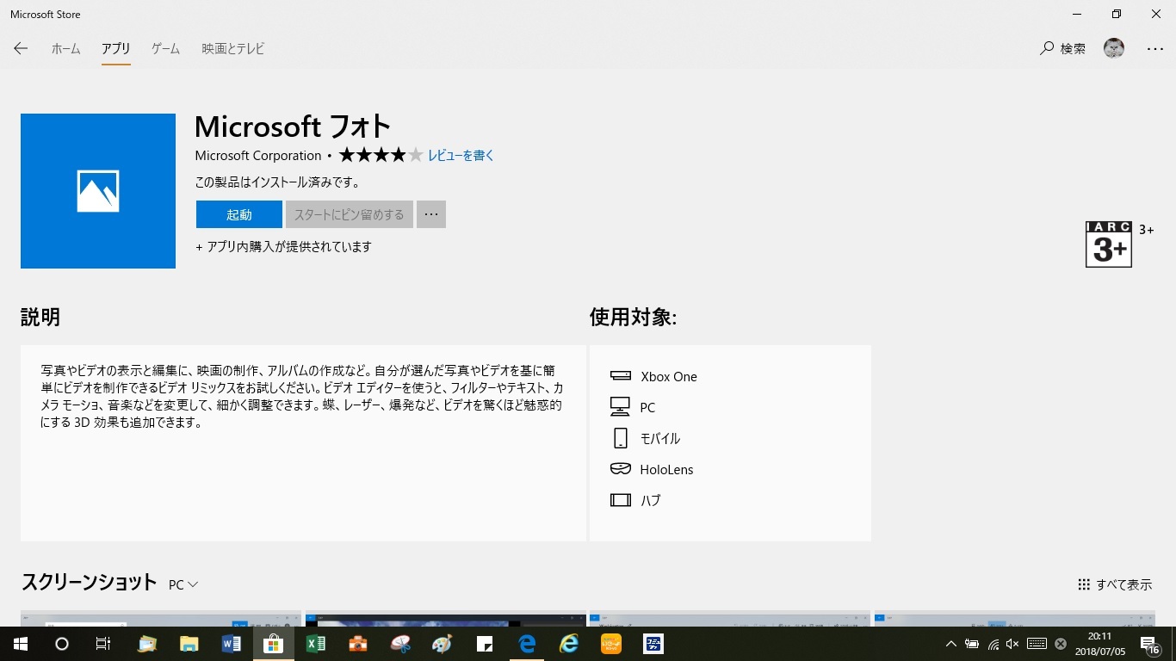This screenshot has width=1176, height=661.
Task: Open the top-right more options menu
Action: [1155, 49]
